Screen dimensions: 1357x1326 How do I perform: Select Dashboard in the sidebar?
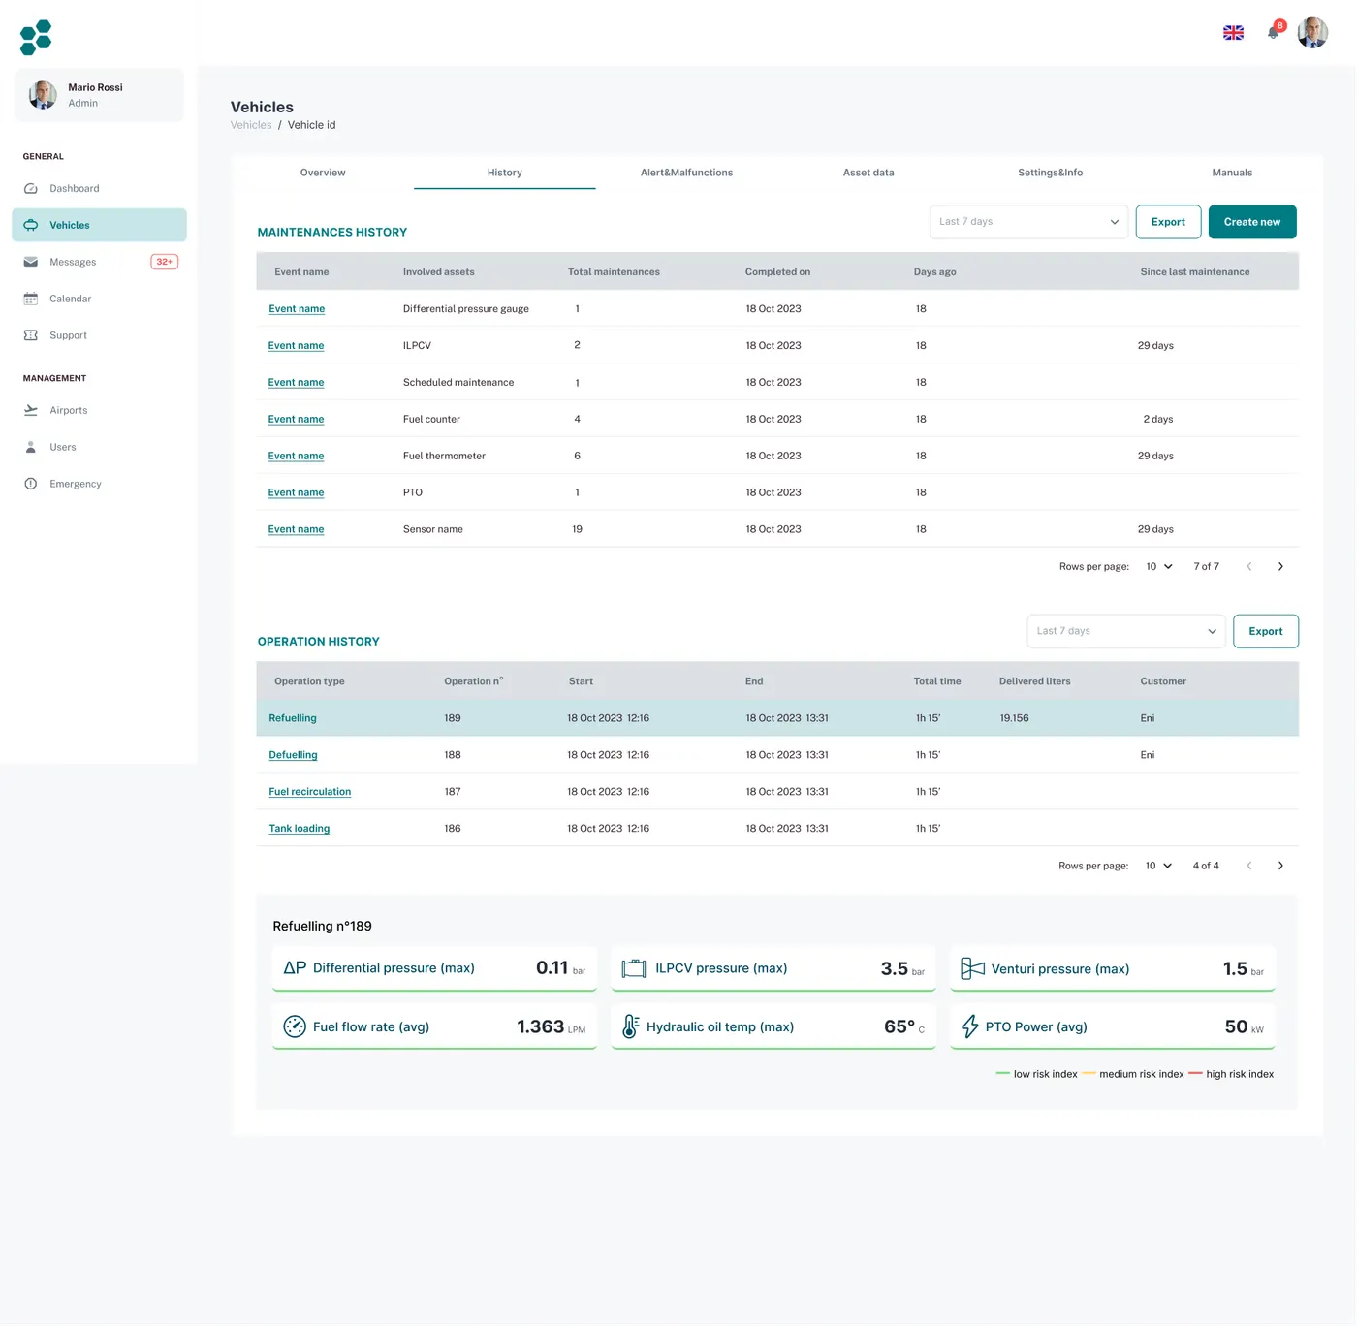point(99,189)
